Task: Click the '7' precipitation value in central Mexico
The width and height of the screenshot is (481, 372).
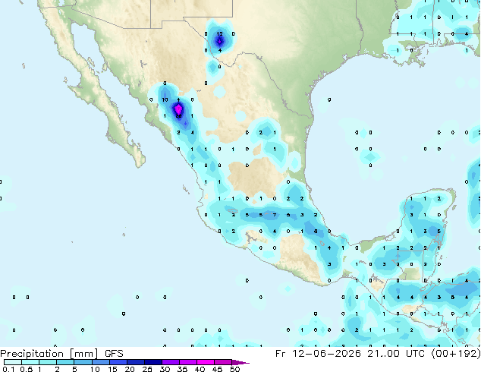Action: (275, 215)
